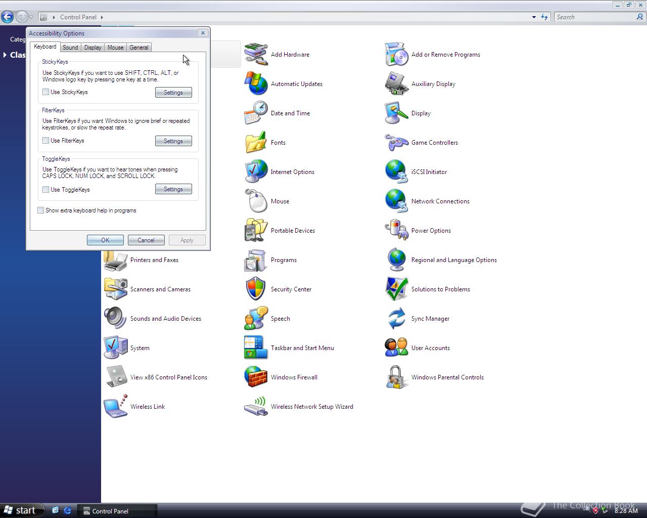Image resolution: width=647 pixels, height=518 pixels.
Task: Open Scanners and Cameras icon
Action: tap(115, 289)
